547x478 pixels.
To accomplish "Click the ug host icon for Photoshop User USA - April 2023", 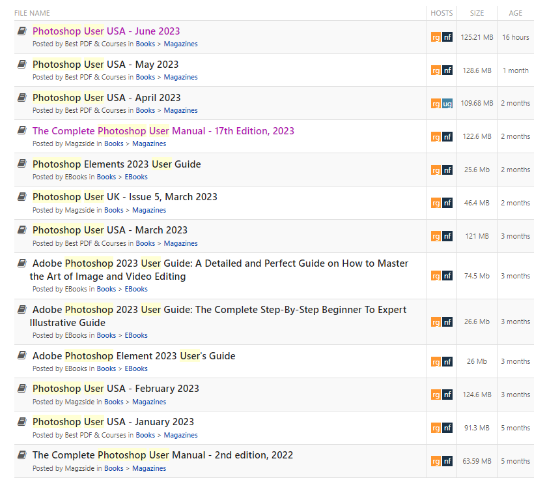I will (447, 104).
